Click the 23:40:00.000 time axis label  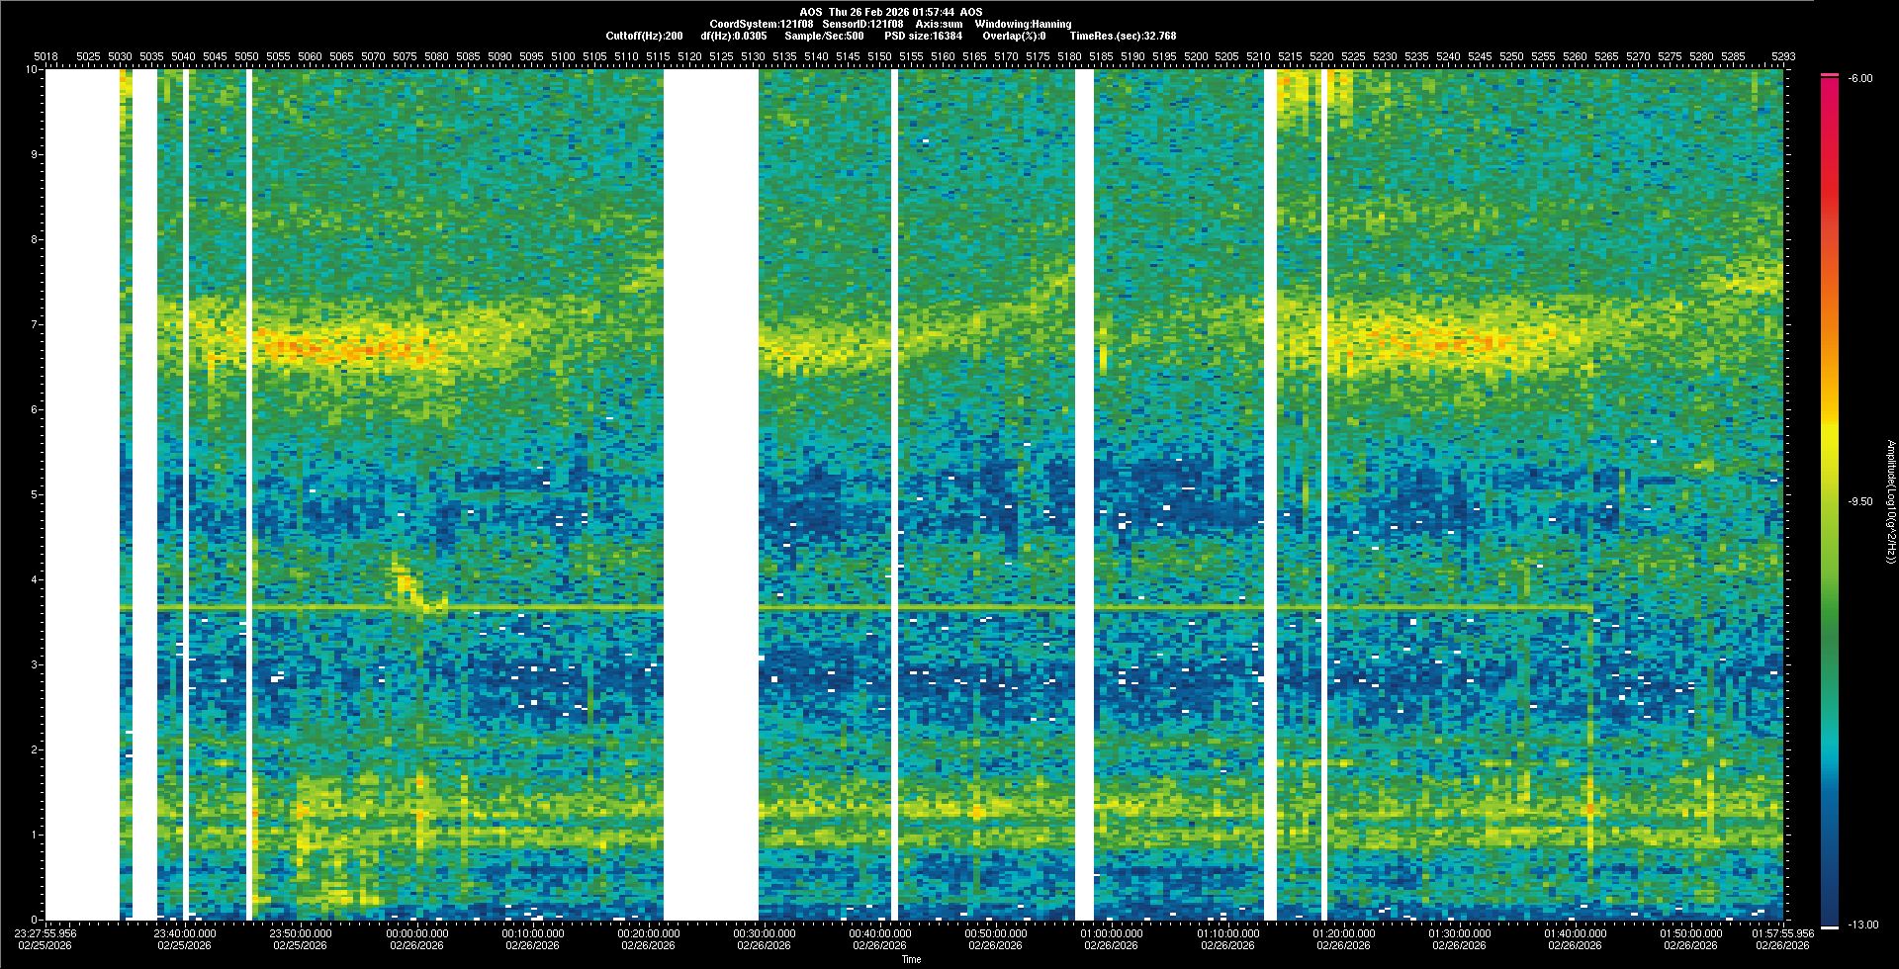point(185,932)
